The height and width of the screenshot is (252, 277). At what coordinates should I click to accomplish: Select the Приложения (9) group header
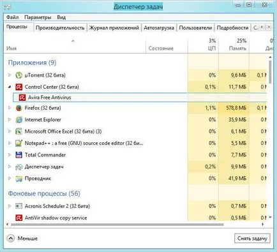33,63
